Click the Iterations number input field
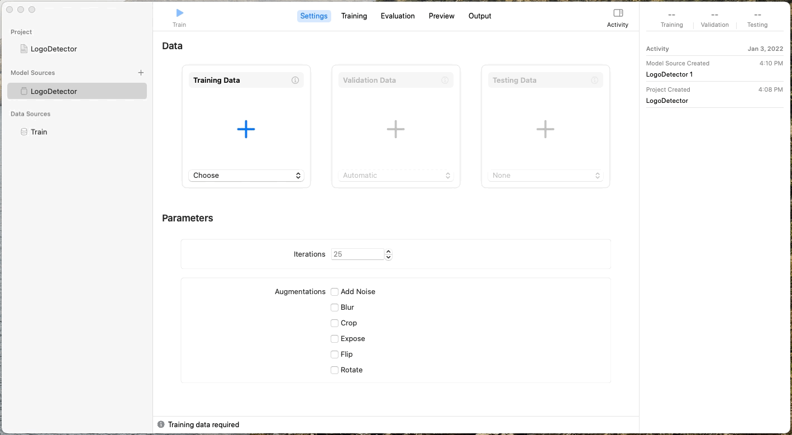 tap(357, 254)
